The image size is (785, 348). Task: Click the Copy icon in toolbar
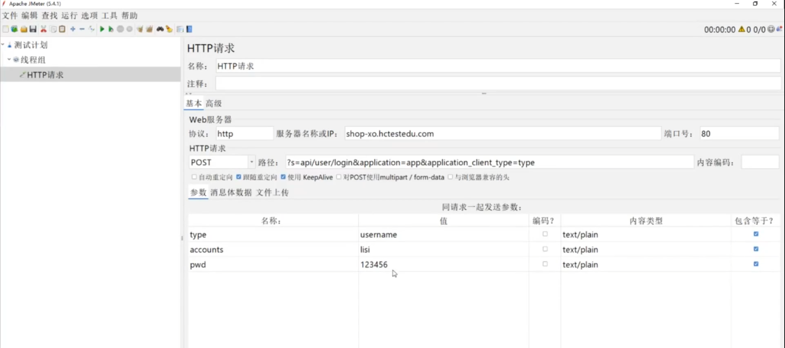point(53,29)
